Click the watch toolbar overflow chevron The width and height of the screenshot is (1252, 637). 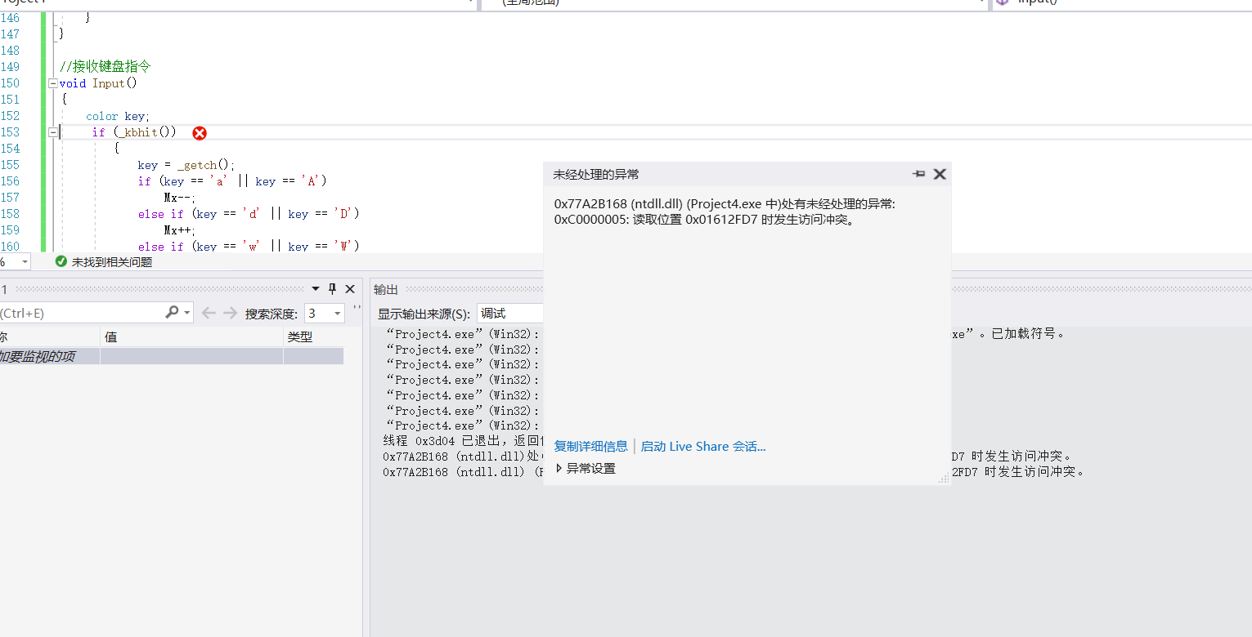tap(357, 309)
